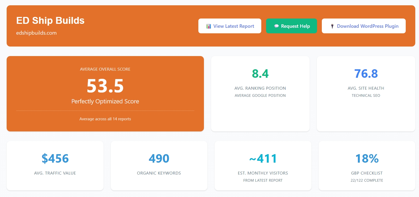419x197 pixels.
Task: Click the Perfectly Optimized Score text
Action: point(105,102)
